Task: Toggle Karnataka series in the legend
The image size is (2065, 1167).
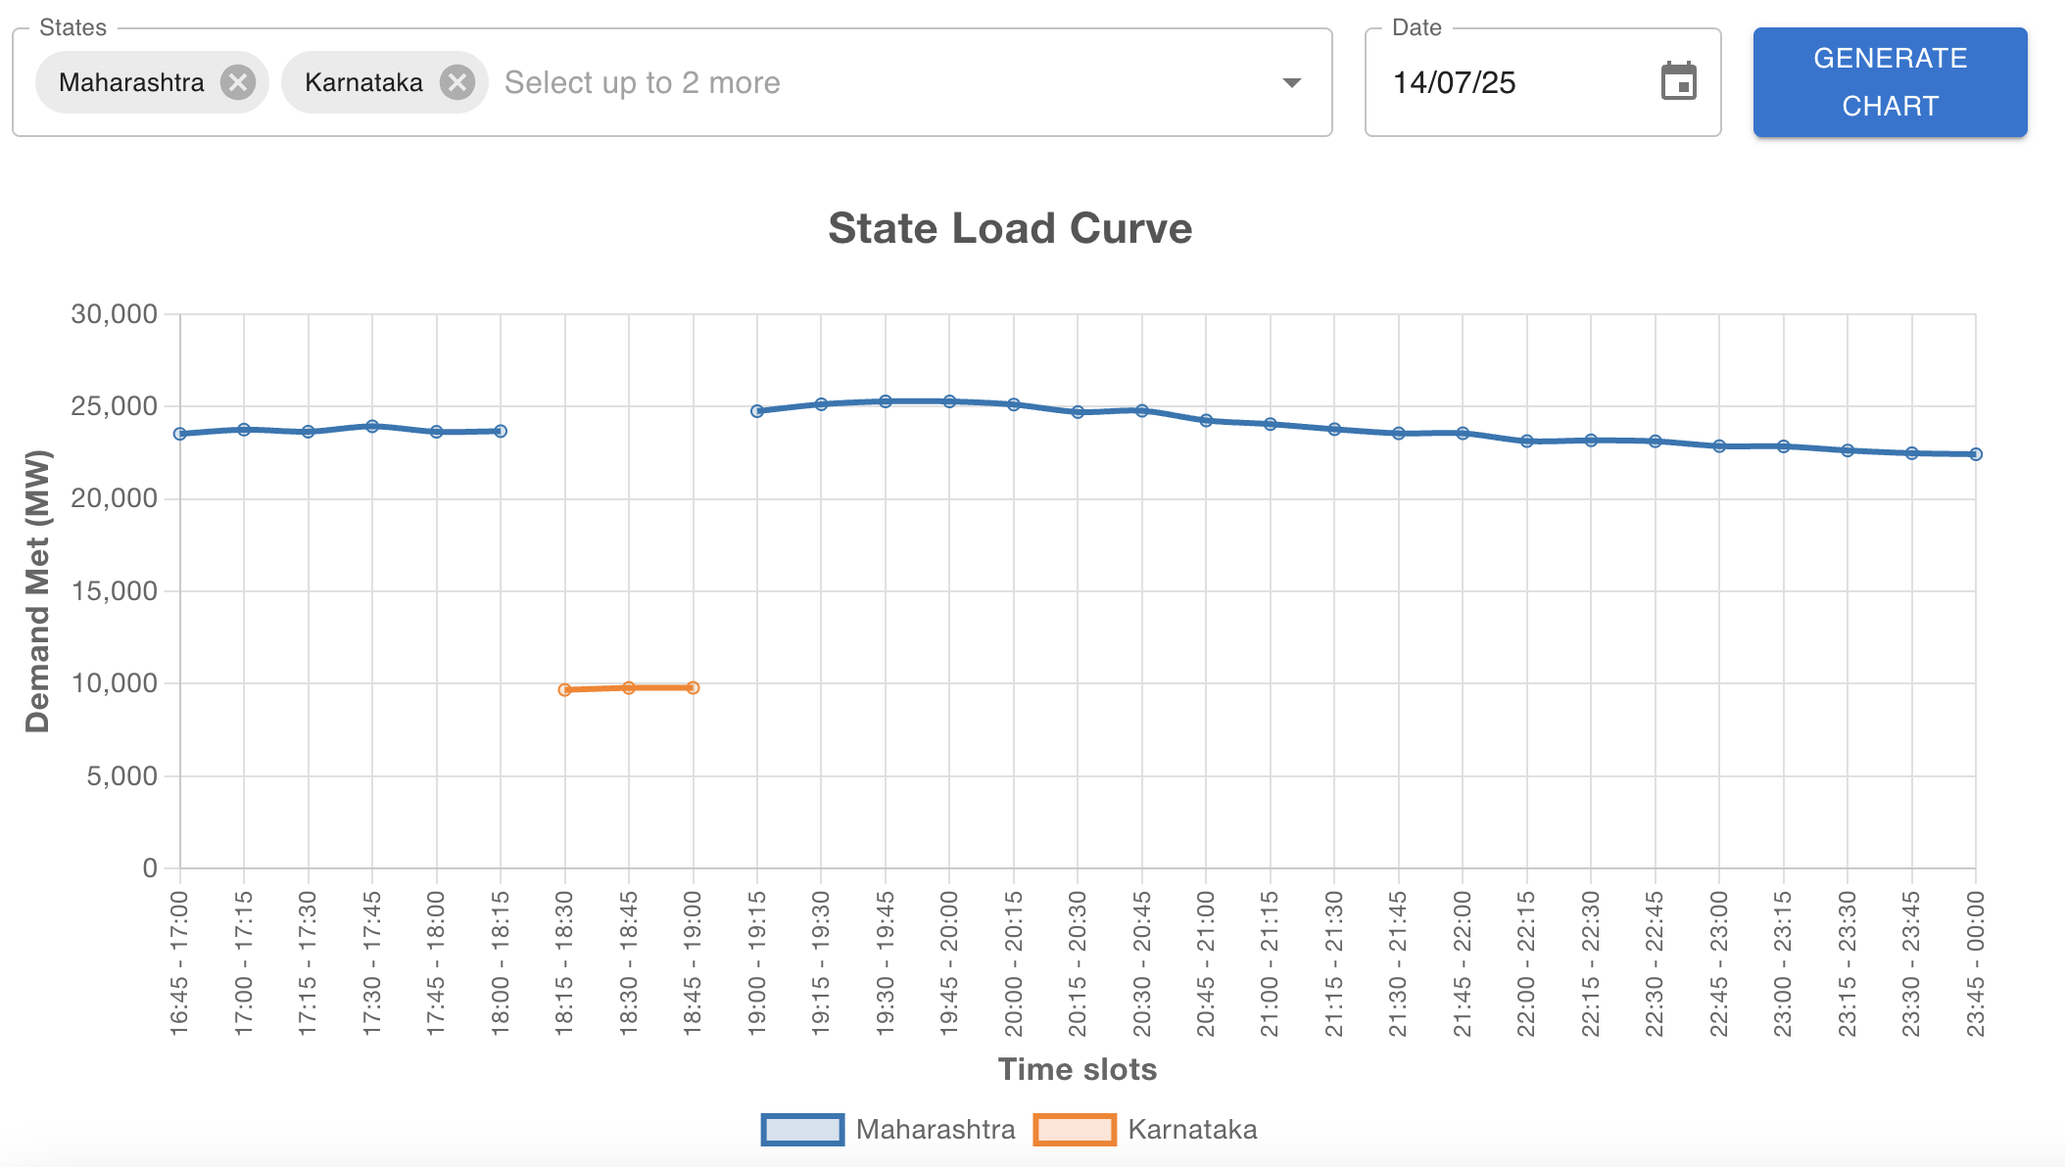Action: [x=1191, y=1129]
